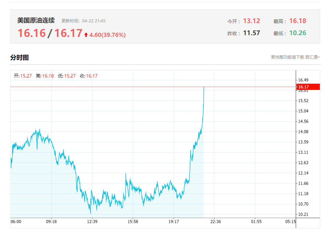Click the 4.60(39.76%) change value

(107, 35)
